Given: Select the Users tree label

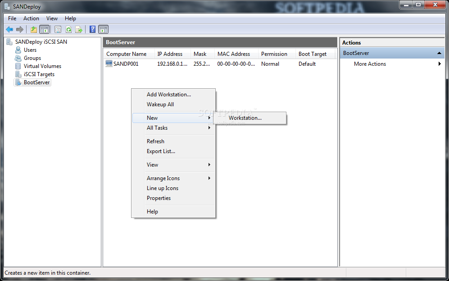Looking at the screenshot, I should [x=30, y=50].
